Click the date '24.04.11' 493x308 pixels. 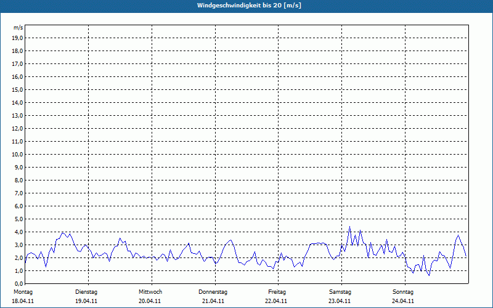[x=403, y=301]
